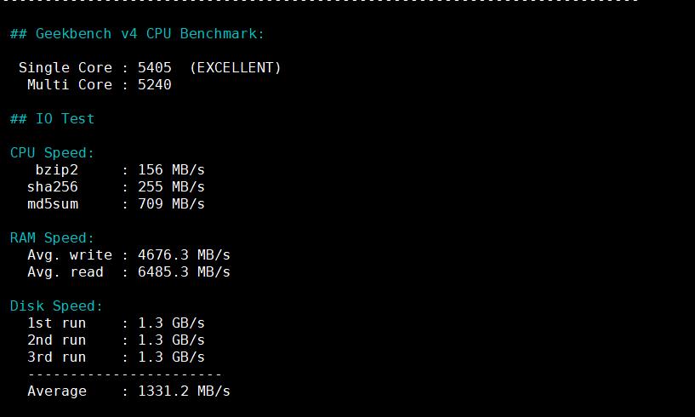695x417 pixels.
Task: Click the IO Test heading
Action: (x=52, y=119)
